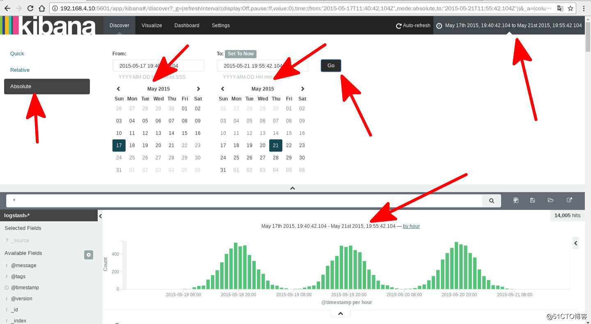Image resolution: width=591 pixels, height=324 pixels.
Task: Select May 13 in the From calendar
Action: click(158, 133)
